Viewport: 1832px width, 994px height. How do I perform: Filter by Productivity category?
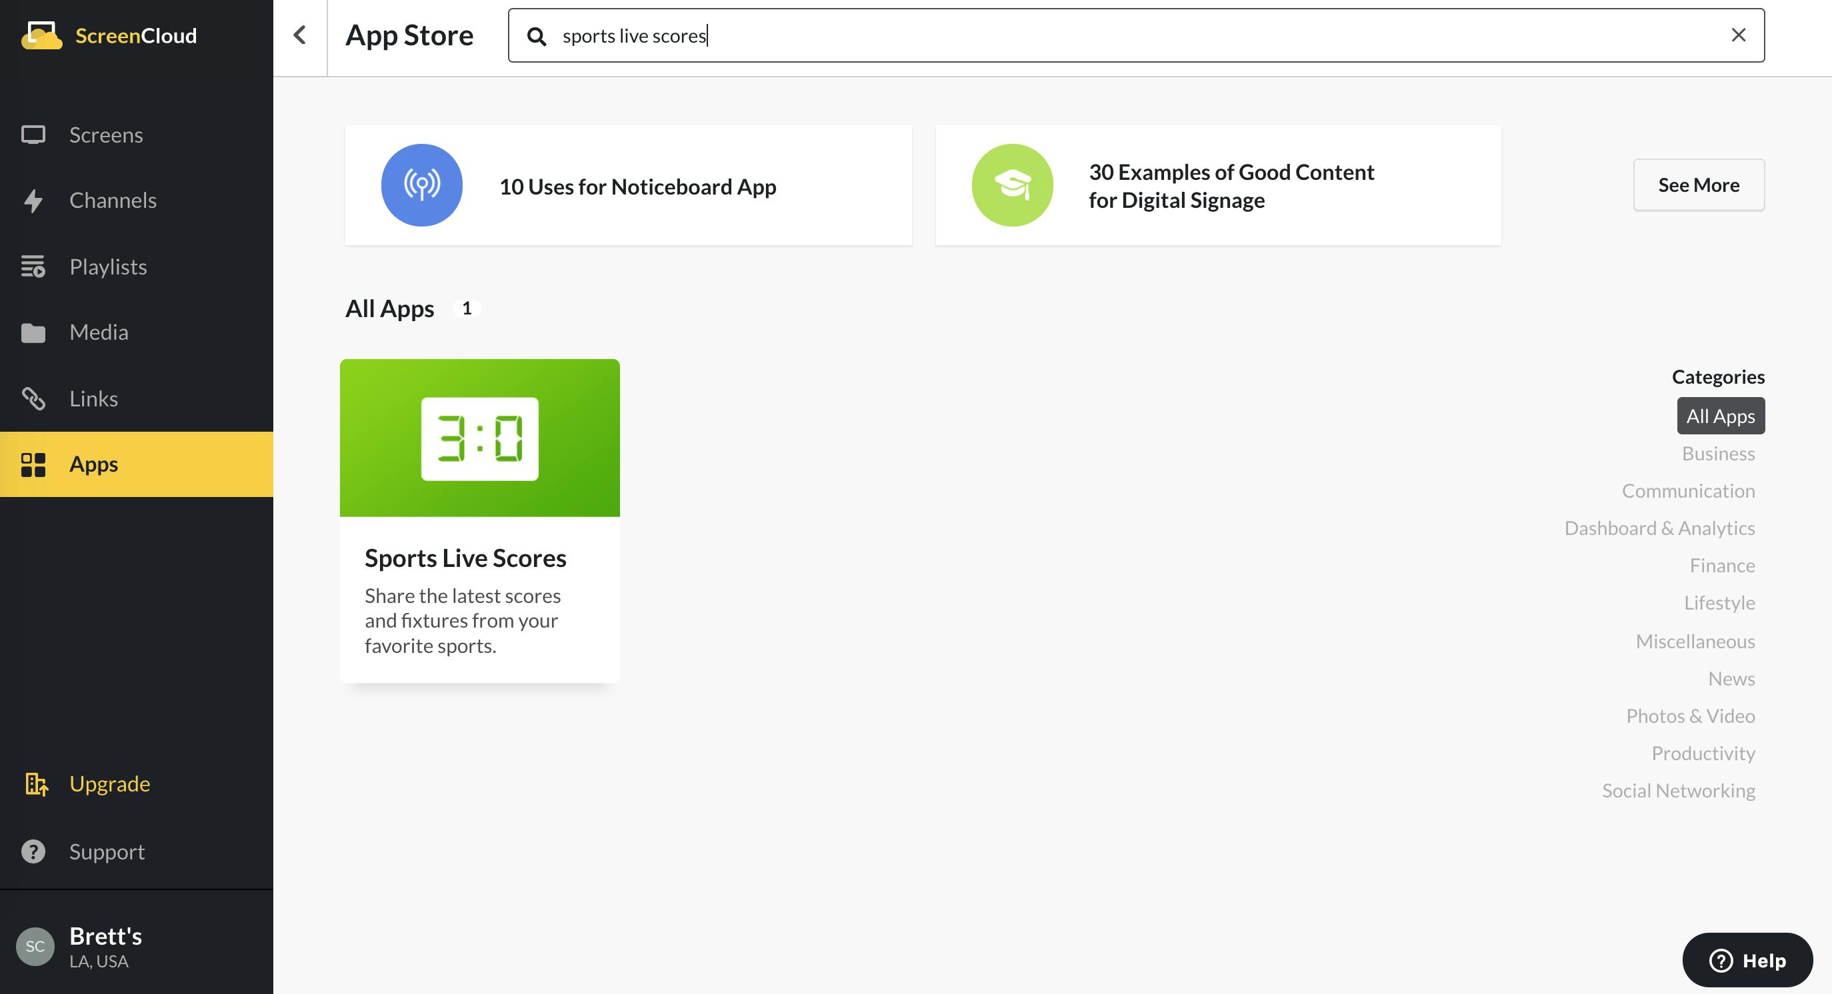click(x=1703, y=753)
